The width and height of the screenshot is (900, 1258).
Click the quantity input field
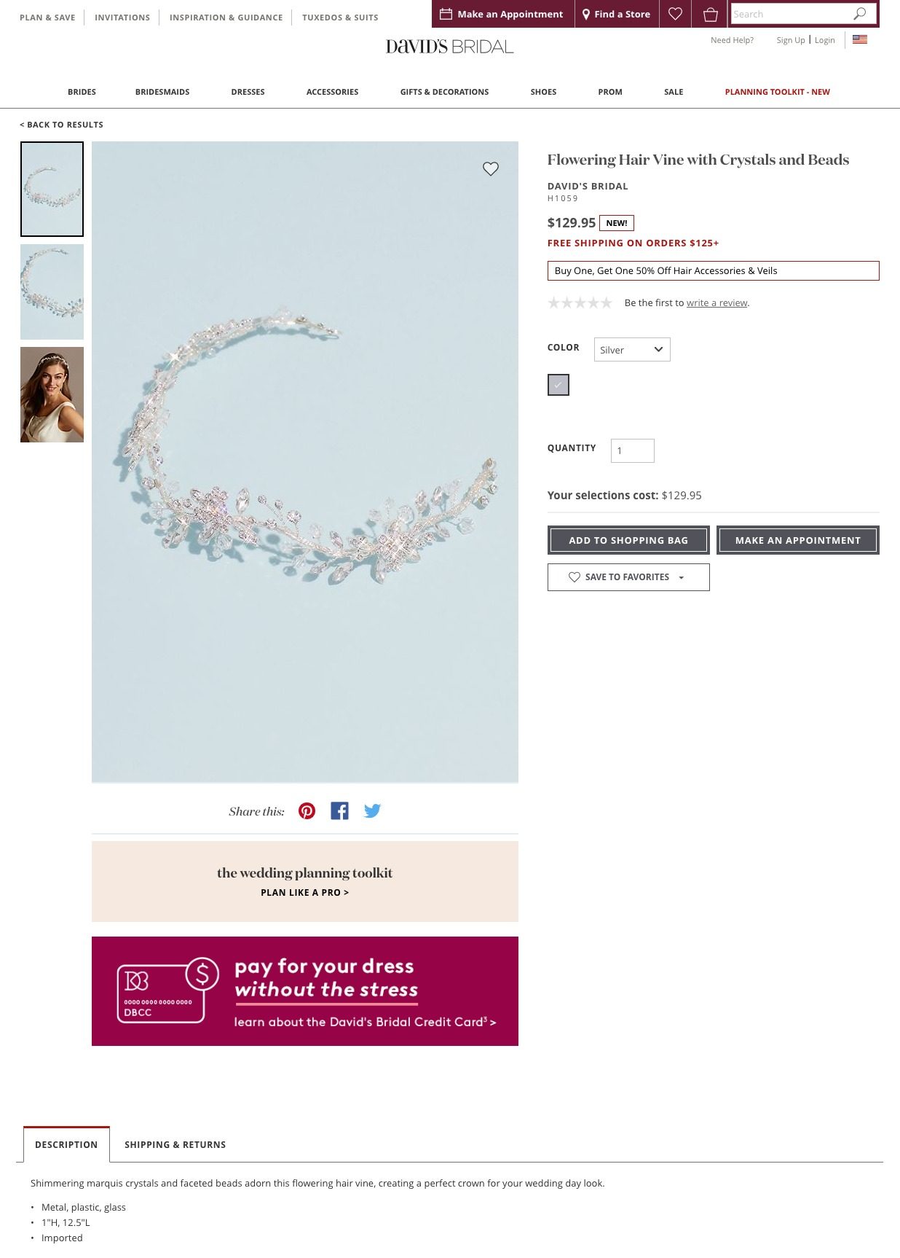[633, 451]
